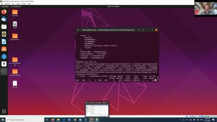
Task: Select VirtualBox cube icon on taskbar
Action: (86, 120)
